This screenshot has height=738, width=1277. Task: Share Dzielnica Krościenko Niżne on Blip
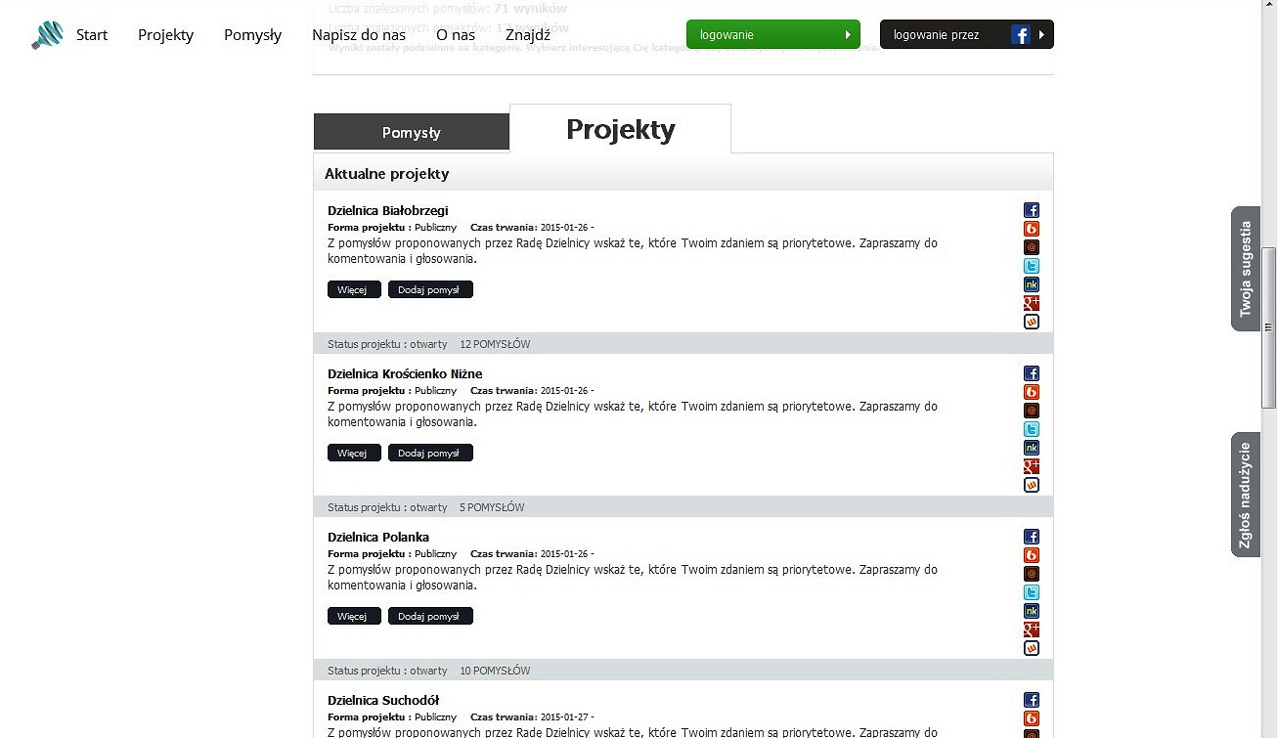[x=1032, y=392]
